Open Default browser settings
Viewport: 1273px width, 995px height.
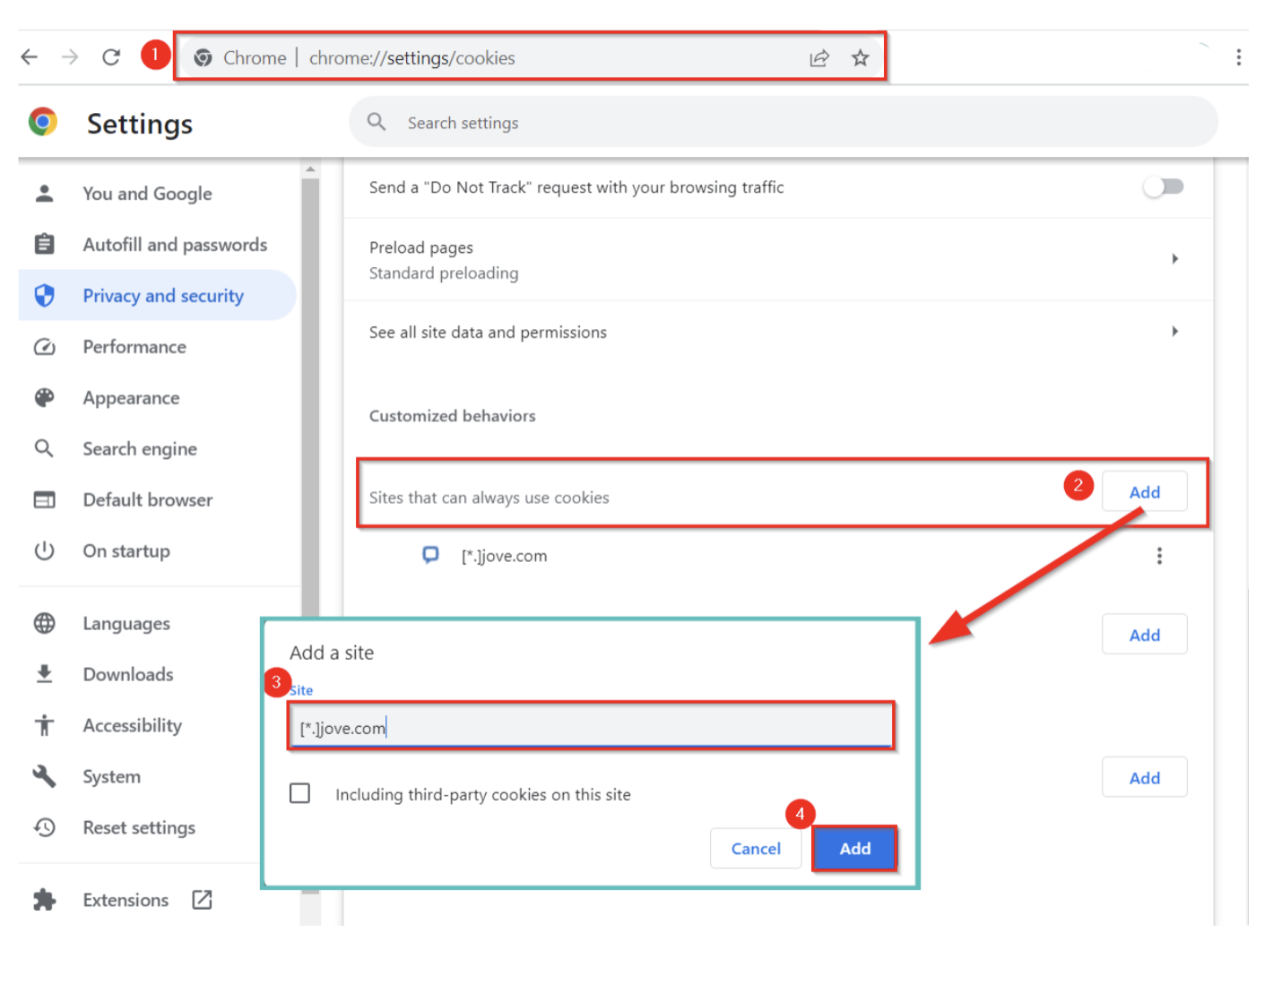click(148, 500)
